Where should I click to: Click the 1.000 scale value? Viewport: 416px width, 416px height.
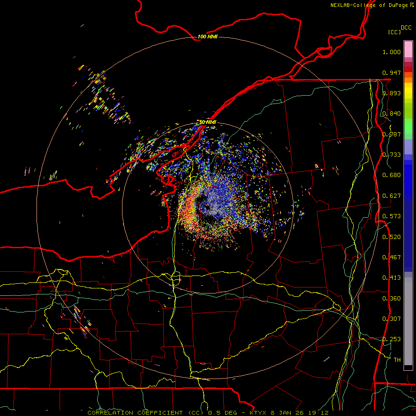coord(392,52)
